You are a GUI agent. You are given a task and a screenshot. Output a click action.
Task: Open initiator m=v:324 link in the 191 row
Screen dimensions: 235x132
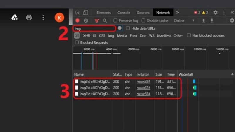coord(143,81)
